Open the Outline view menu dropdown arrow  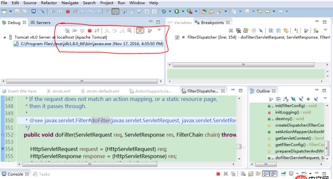click(324, 99)
